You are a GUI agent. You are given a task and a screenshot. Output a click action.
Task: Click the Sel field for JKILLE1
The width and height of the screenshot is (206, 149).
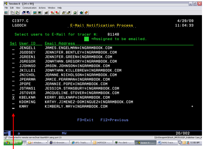13,70
